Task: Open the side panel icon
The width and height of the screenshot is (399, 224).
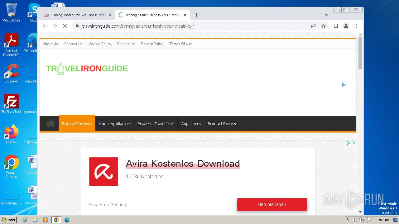Action: coord(336,26)
